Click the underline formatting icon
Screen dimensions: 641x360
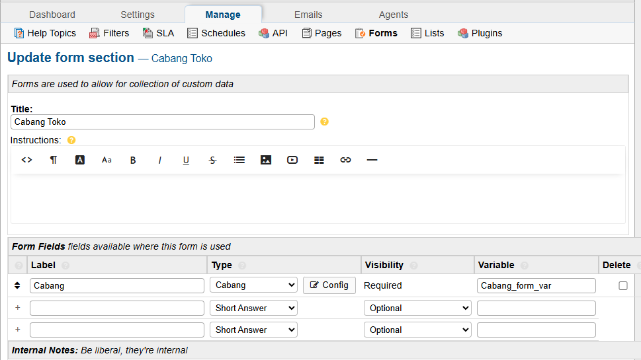[186, 160]
